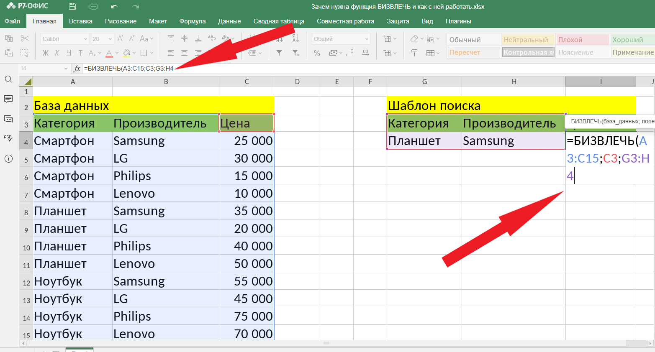
Task: Align text to middle of cell
Action: [x=184, y=38]
